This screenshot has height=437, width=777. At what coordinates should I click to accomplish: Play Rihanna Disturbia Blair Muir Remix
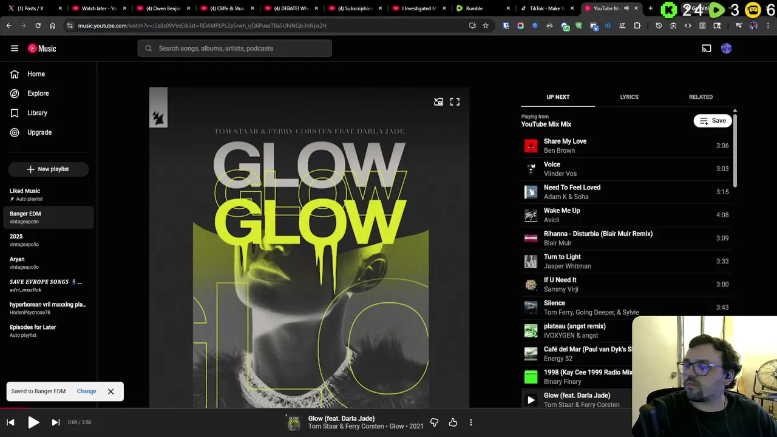[x=626, y=238]
